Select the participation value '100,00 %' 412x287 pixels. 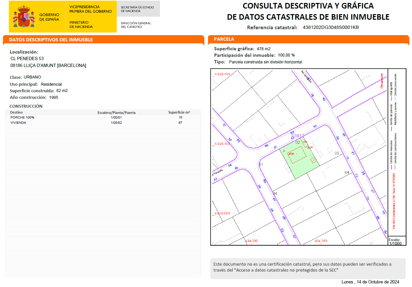coord(286,55)
